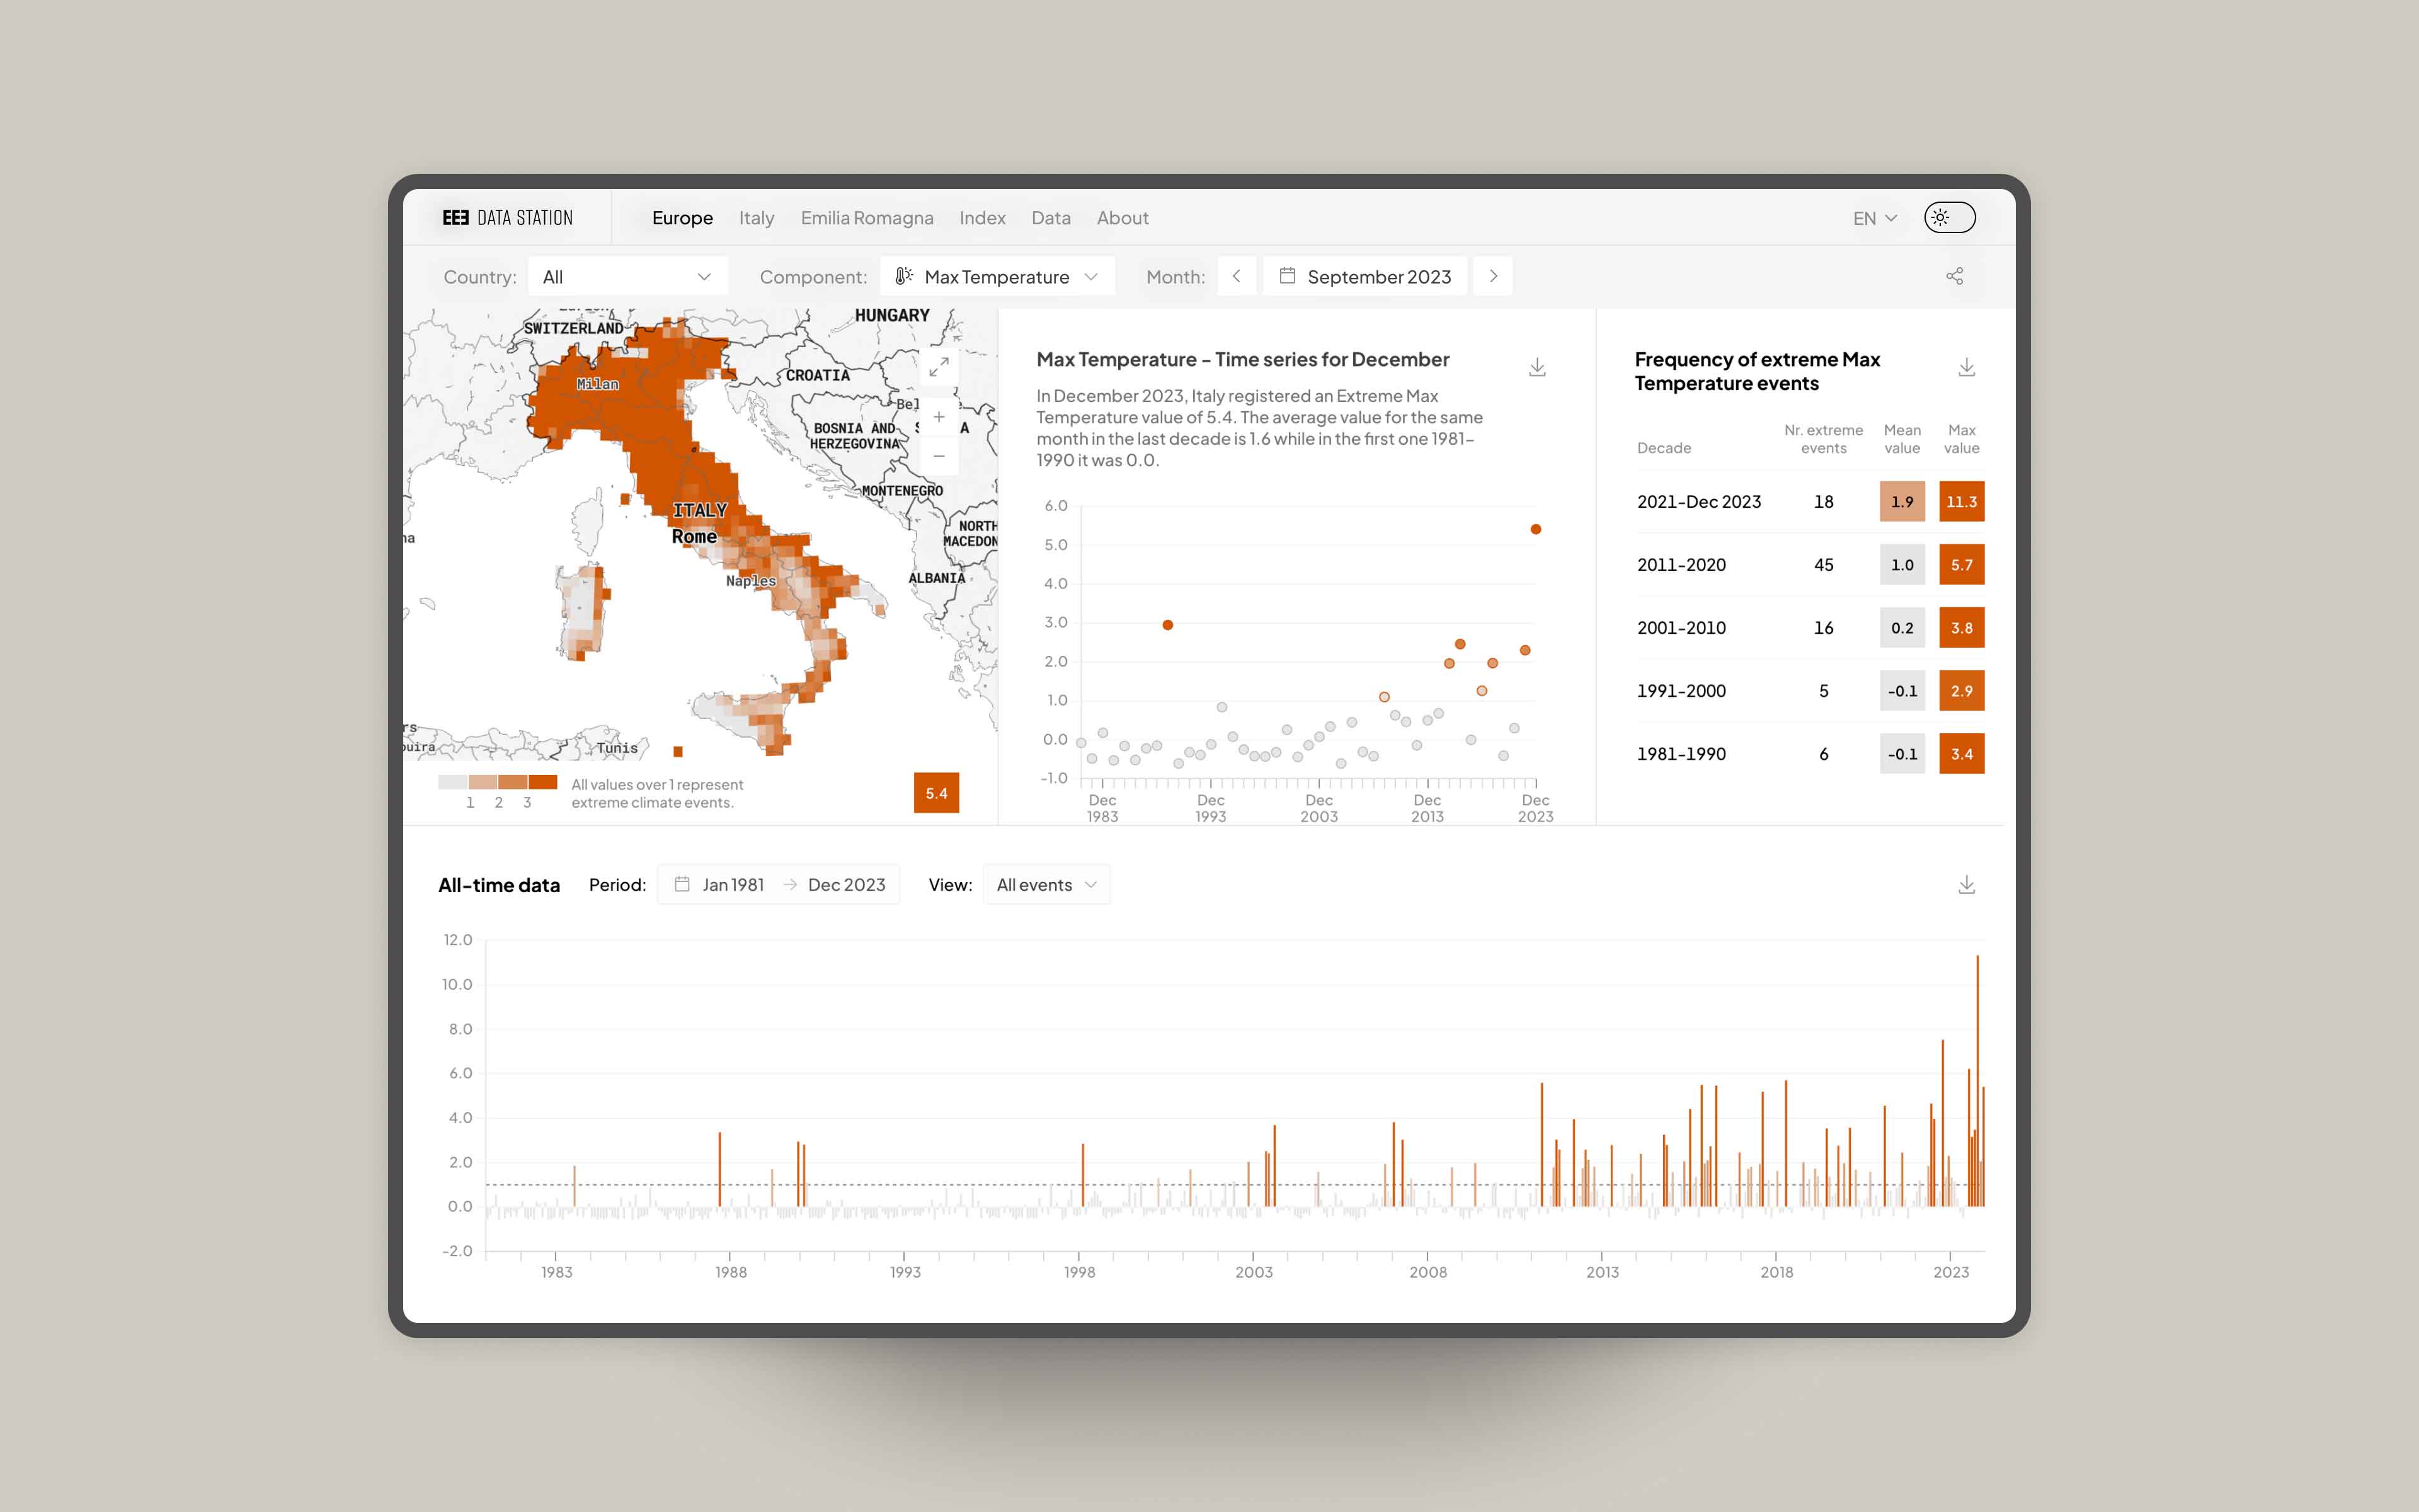Download the Frequency of extreme events table
The width and height of the screenshot is (2419, 1512).
point(1966,366)
